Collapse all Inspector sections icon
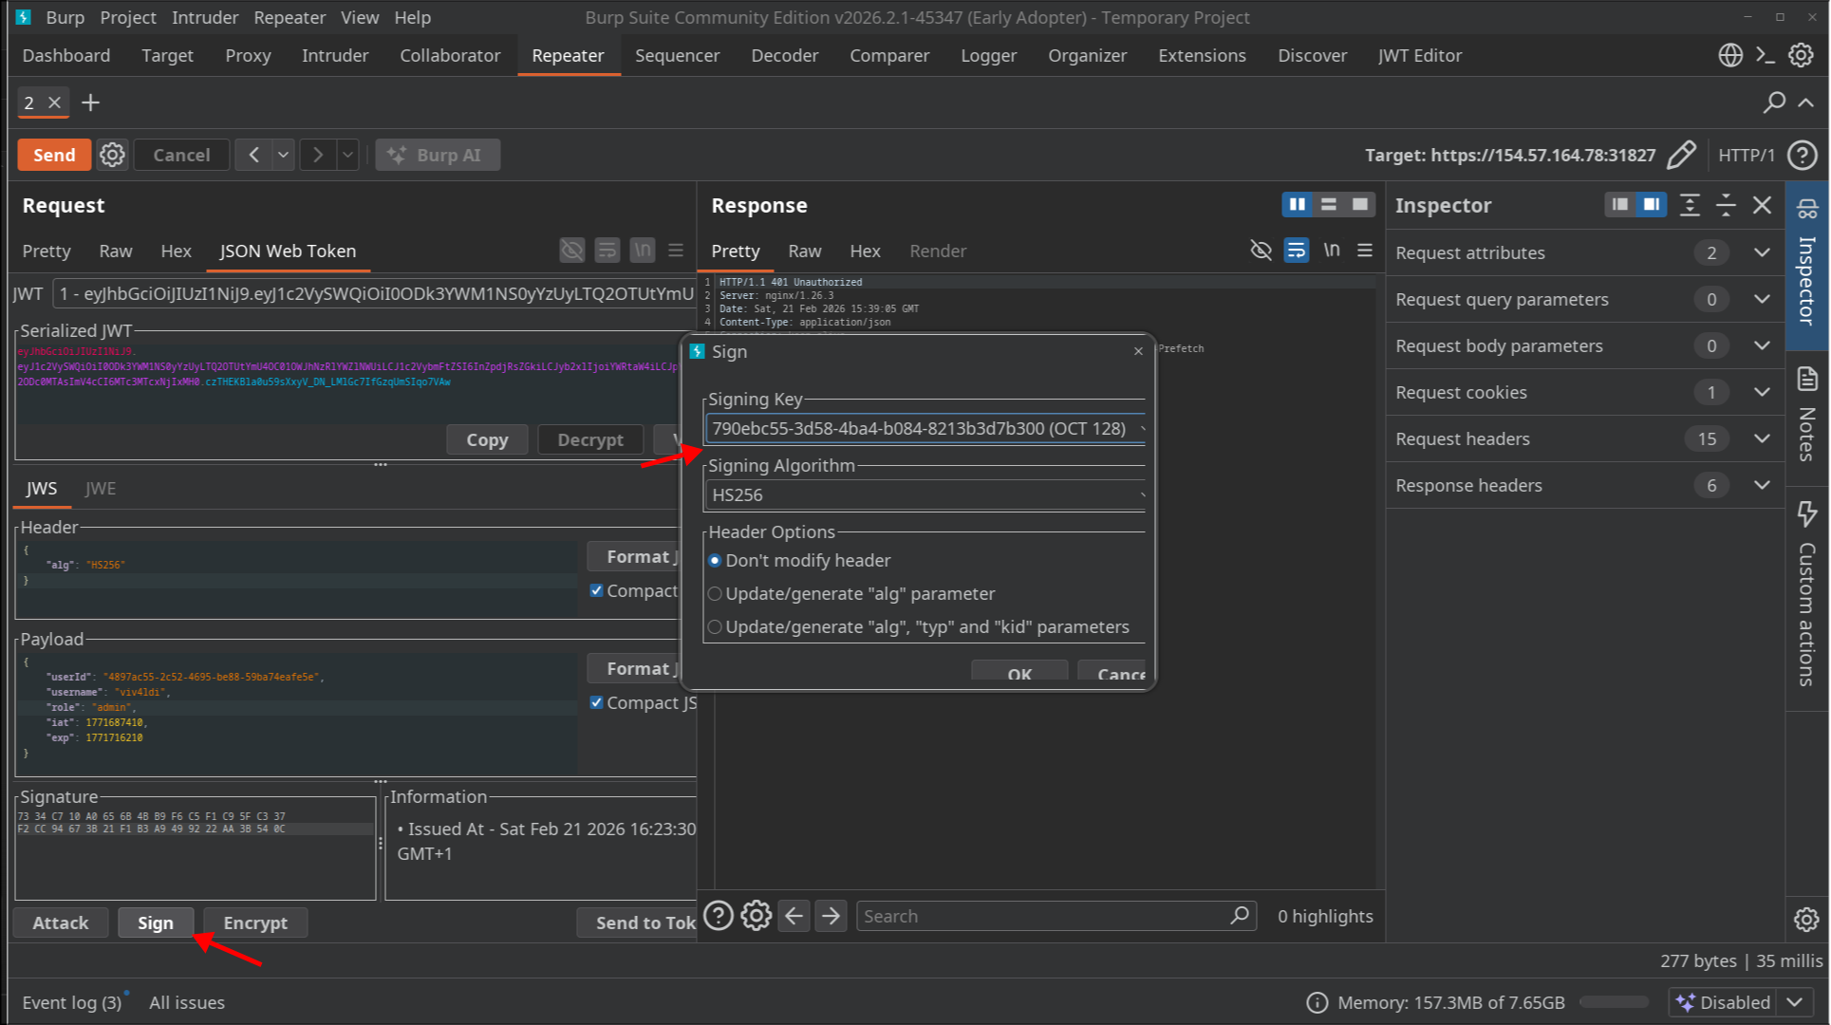 (1726, 205)
